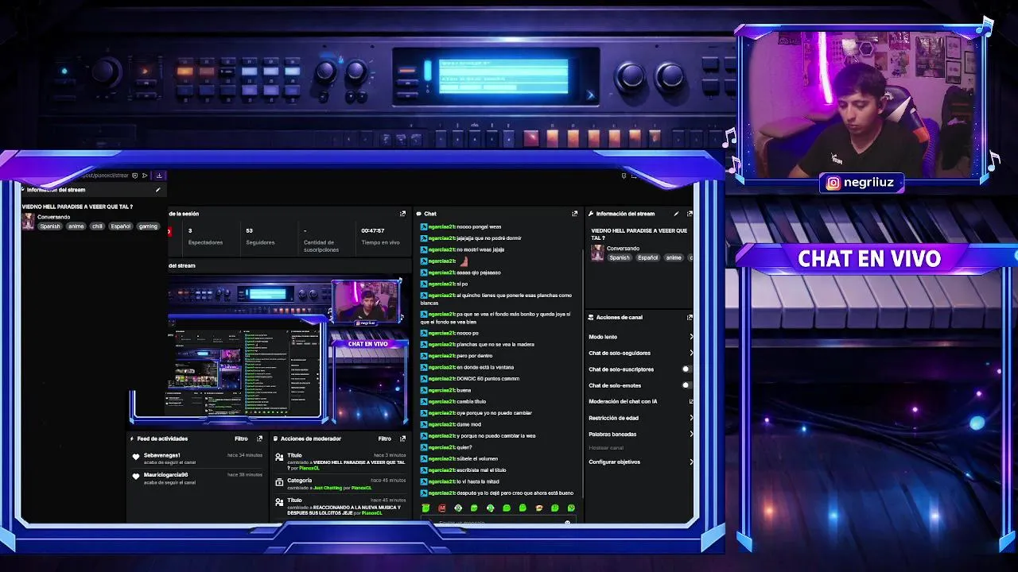Toggle Chat de solo-suscriptores switch
1018x572 pixels.
pyautogui.click(x=687, y=369)
